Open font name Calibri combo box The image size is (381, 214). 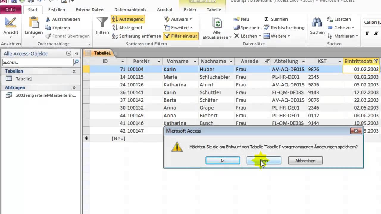coord(372,22)
